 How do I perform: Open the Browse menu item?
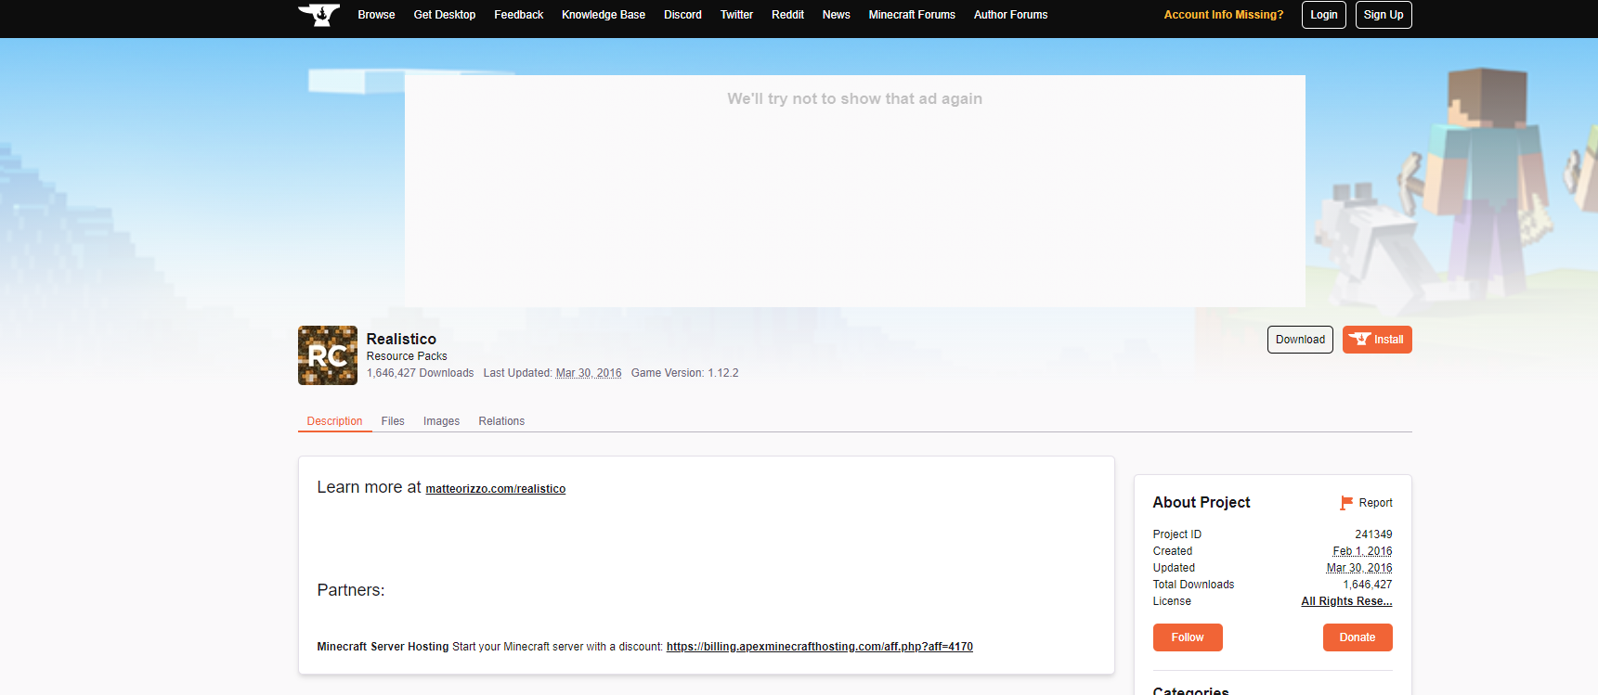pos(376,15)
